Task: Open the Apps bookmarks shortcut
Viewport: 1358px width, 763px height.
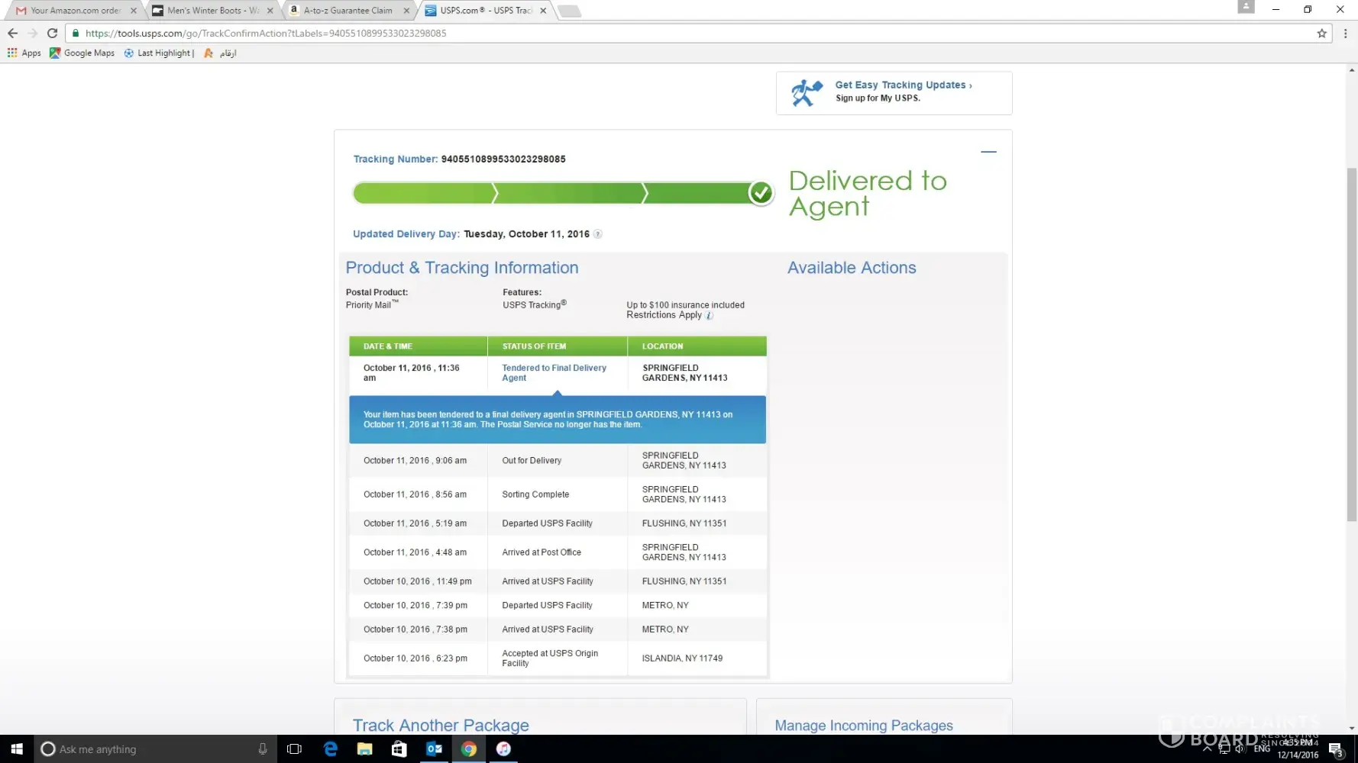Action: 24,53
